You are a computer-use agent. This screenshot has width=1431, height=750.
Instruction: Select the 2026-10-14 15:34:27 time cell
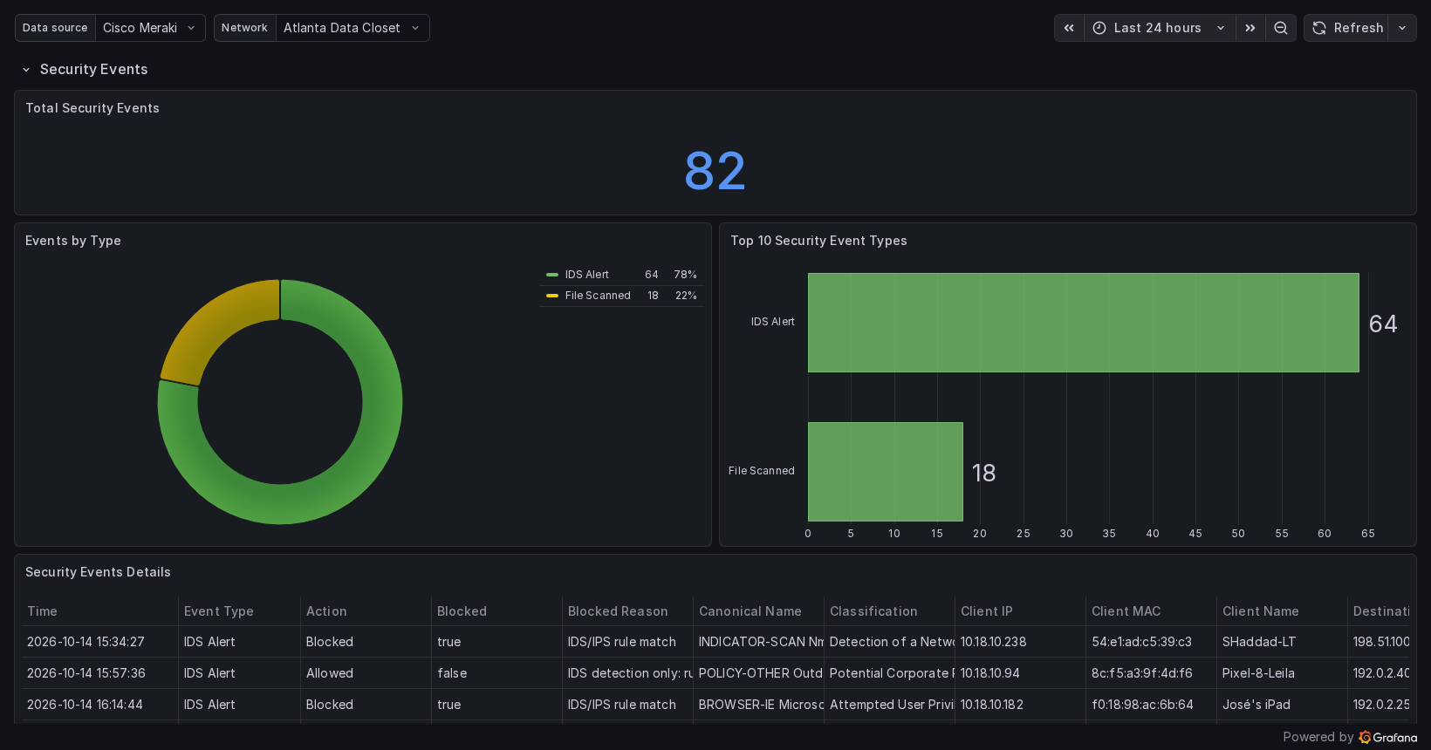pos(99,642)
